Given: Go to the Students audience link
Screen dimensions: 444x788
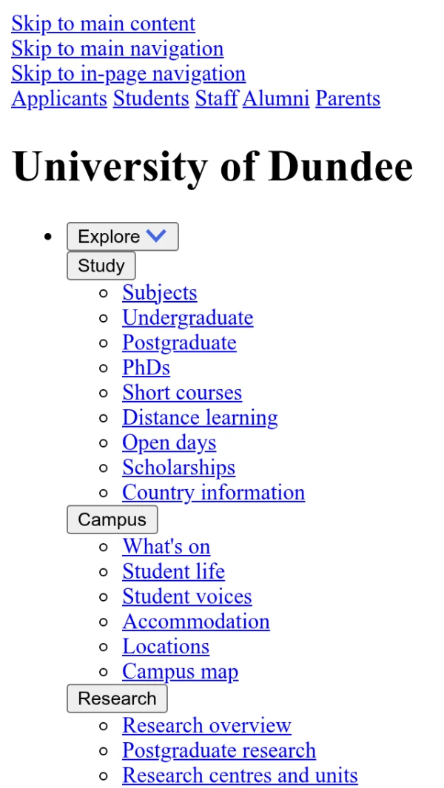Looking at the screenshot, I should point(152,99).
